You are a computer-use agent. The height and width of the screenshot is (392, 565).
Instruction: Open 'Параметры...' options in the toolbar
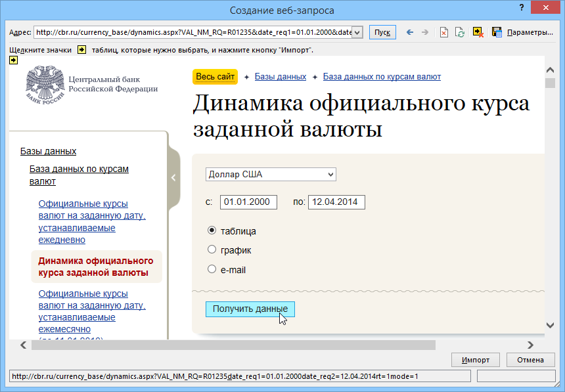click(530, 32)
